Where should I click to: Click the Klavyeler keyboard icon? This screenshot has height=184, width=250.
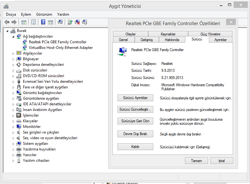(19, 121)
